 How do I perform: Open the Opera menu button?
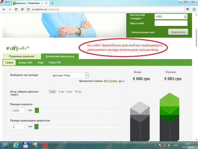[7, 2]
